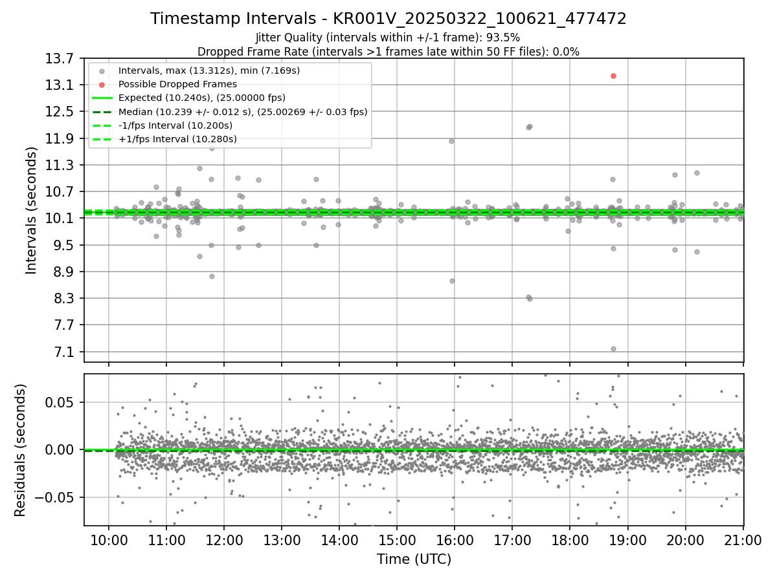
Task: Select legend entry +1/fps Interval (10.280s)
Action: click(177, 139)
